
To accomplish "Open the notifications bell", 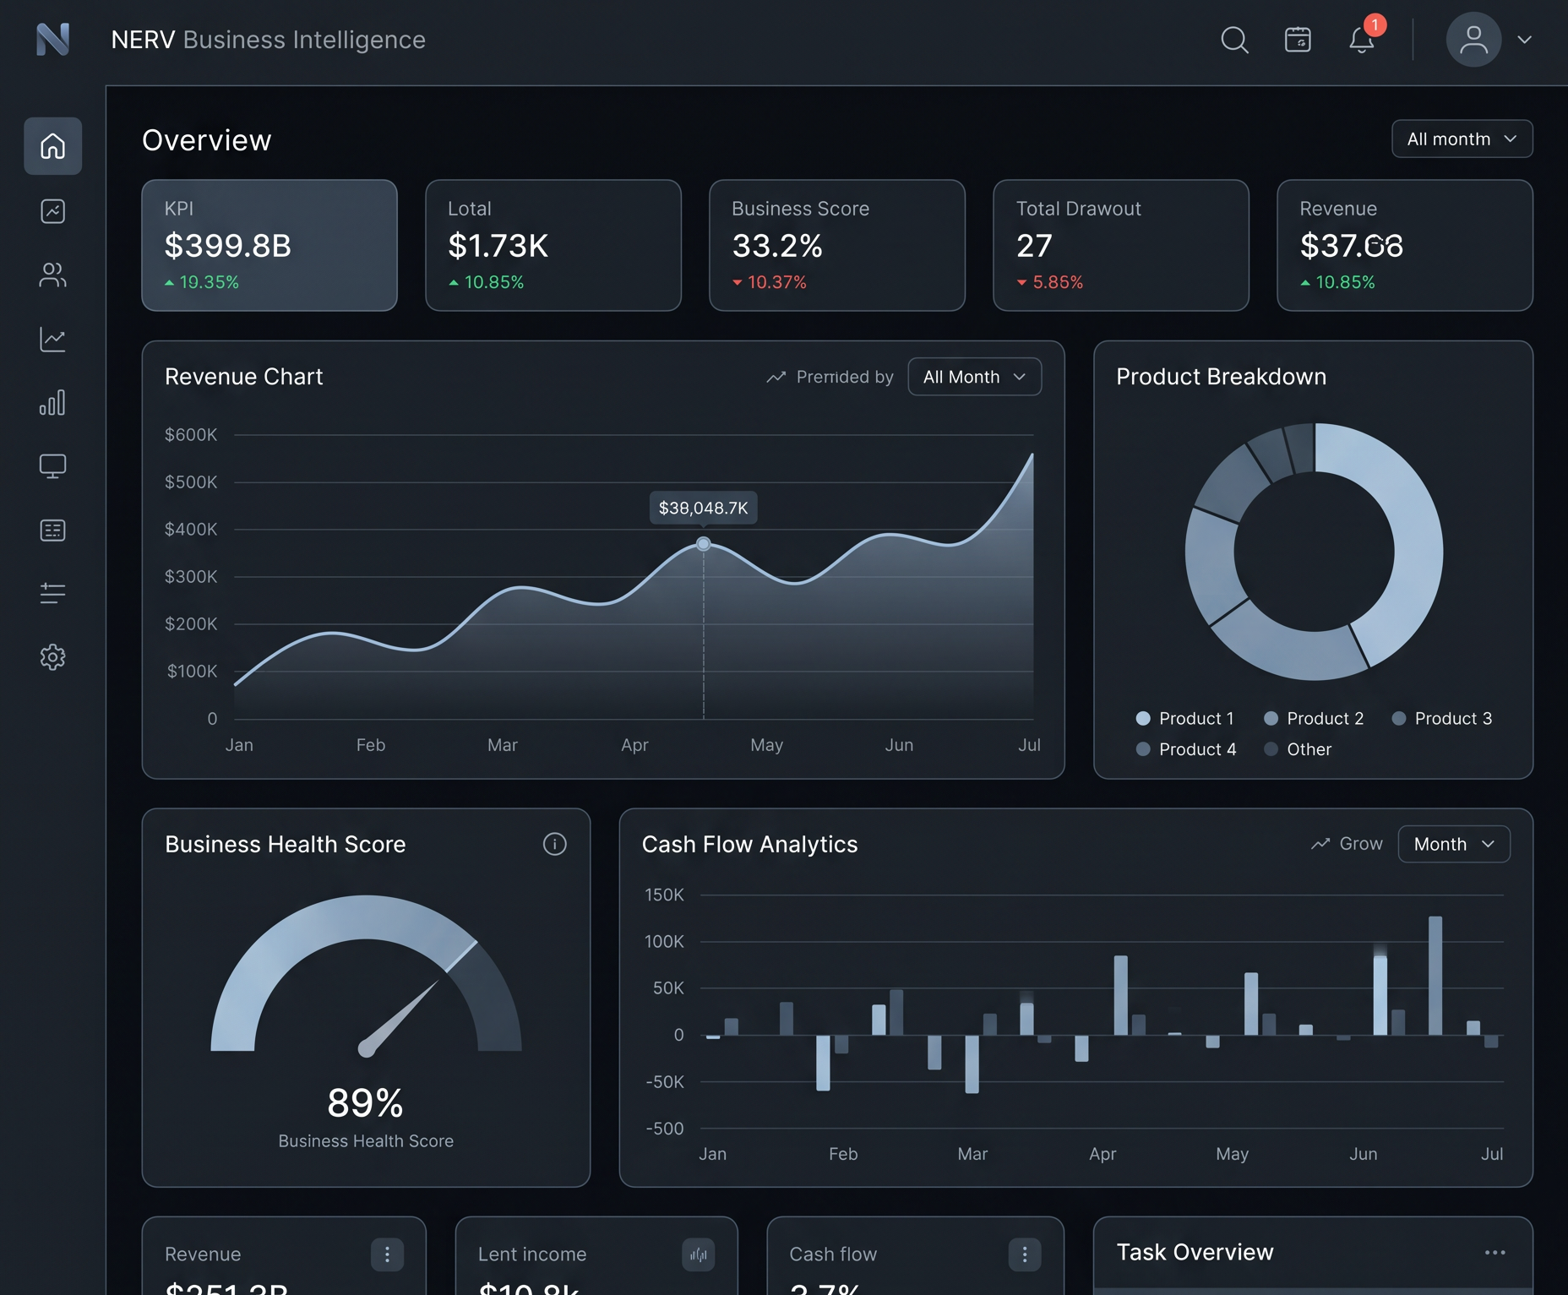I will (1361, 40).
